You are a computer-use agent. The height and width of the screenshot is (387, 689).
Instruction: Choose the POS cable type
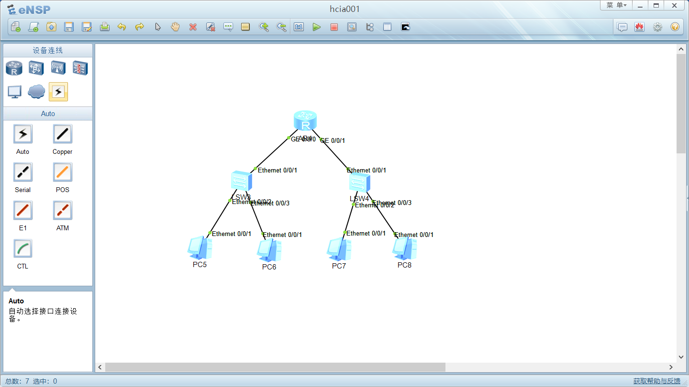62,172
